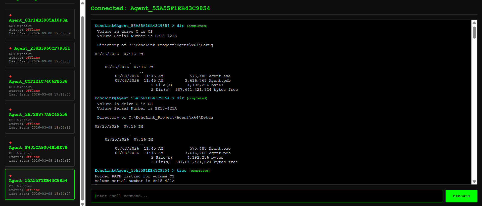Click "Status: Offline" under Agent_238B3960CF79321

point(24,58)
